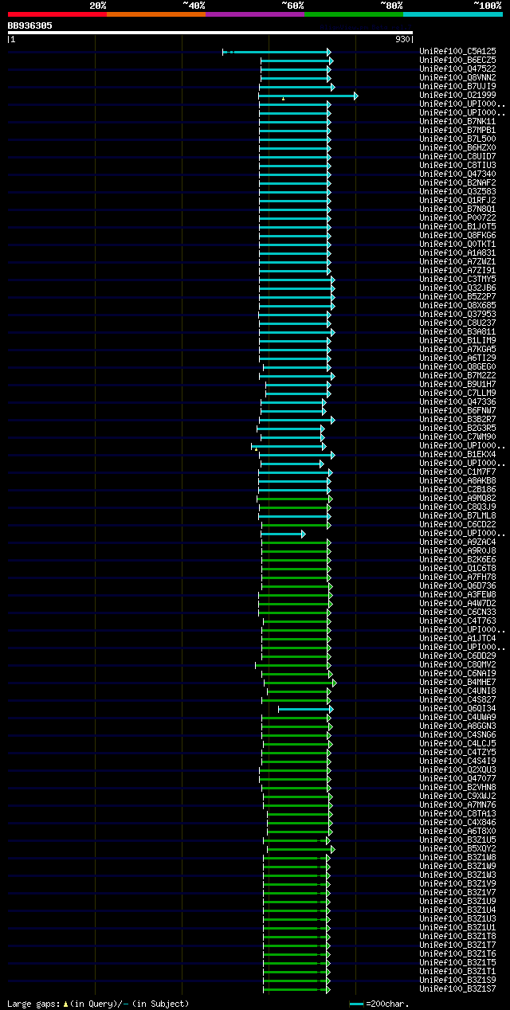510x1010 pixels.
Task: Click the white BB936305 query bar
Action: (x=210, y=33)
